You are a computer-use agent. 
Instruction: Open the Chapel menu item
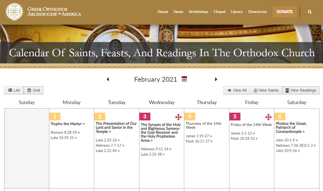coord(219,12)
